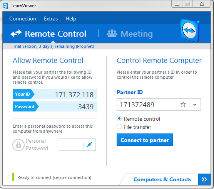
Task: Click the green ready status indicator
Action: click(x=13, y=177)
